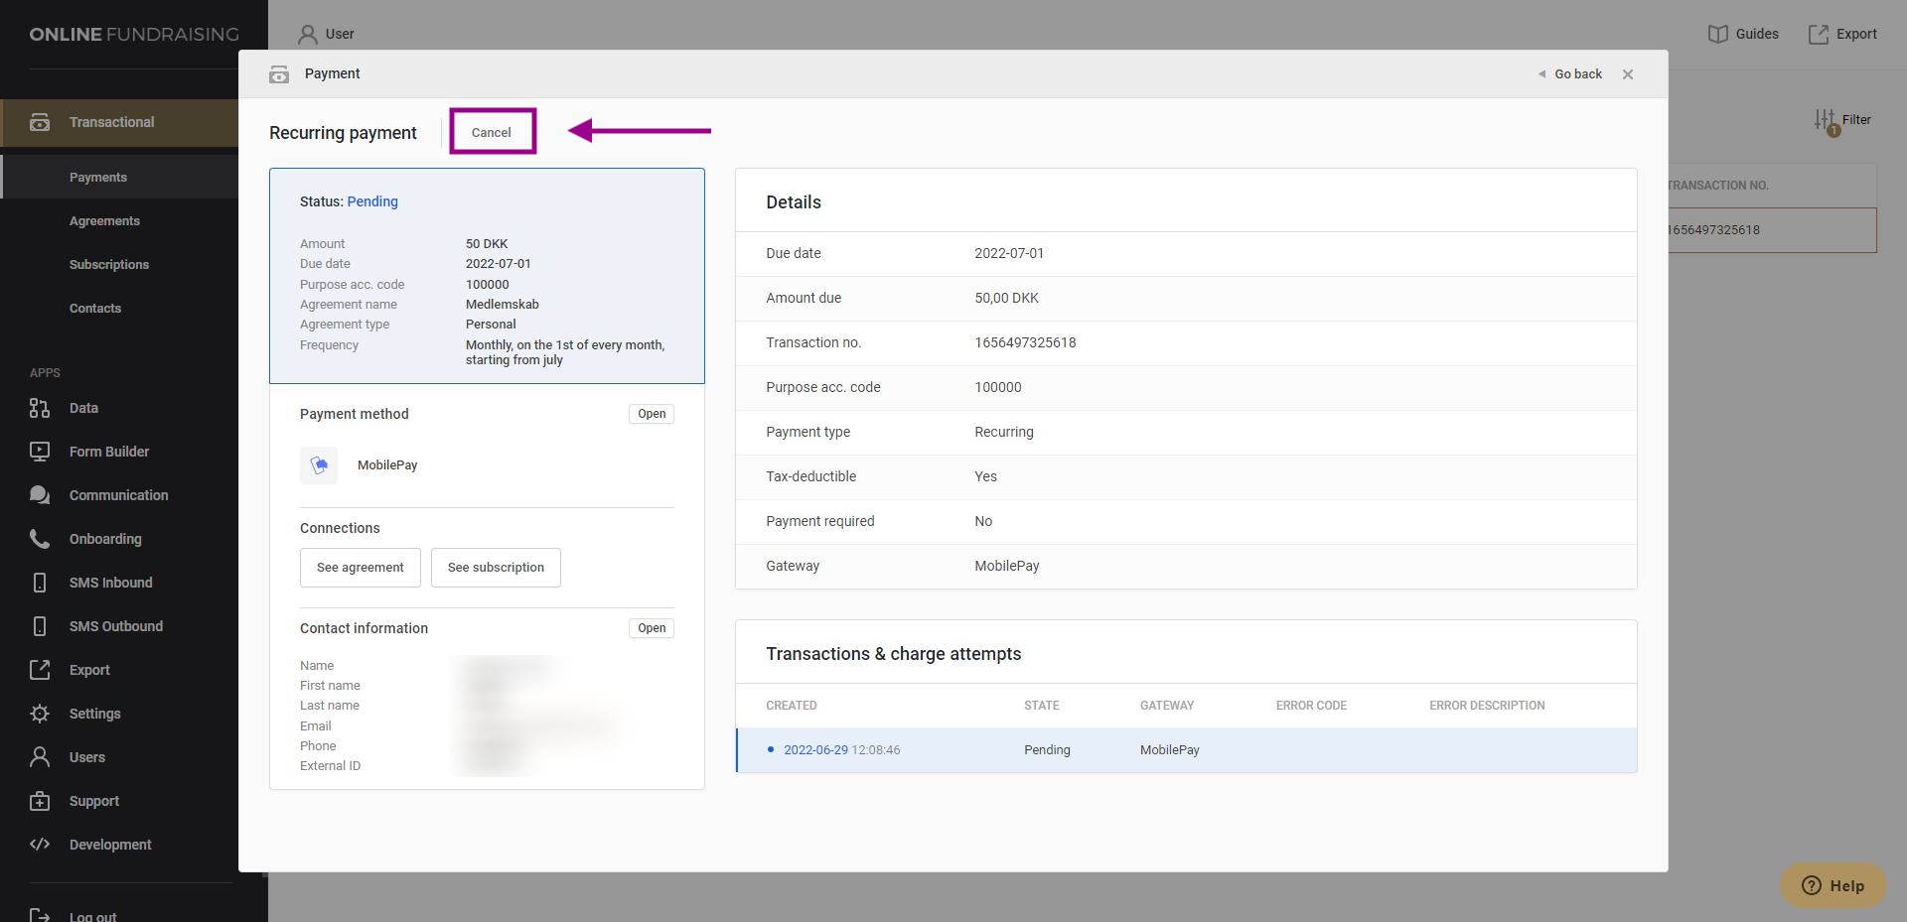Open the Form Builder app
This screenshot has width=1907, height=922.
pyautogui.click(x=109, y=452)
